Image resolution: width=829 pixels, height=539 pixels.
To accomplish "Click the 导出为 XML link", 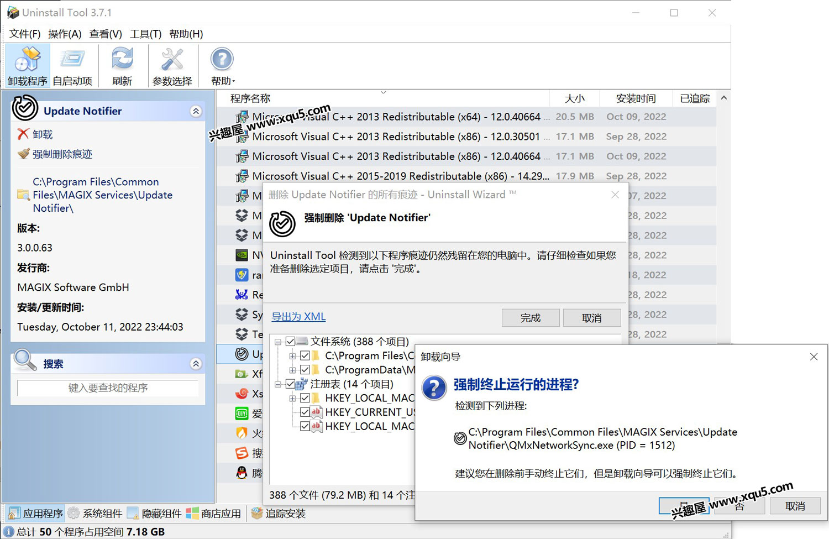I will [x=298, y=317].
